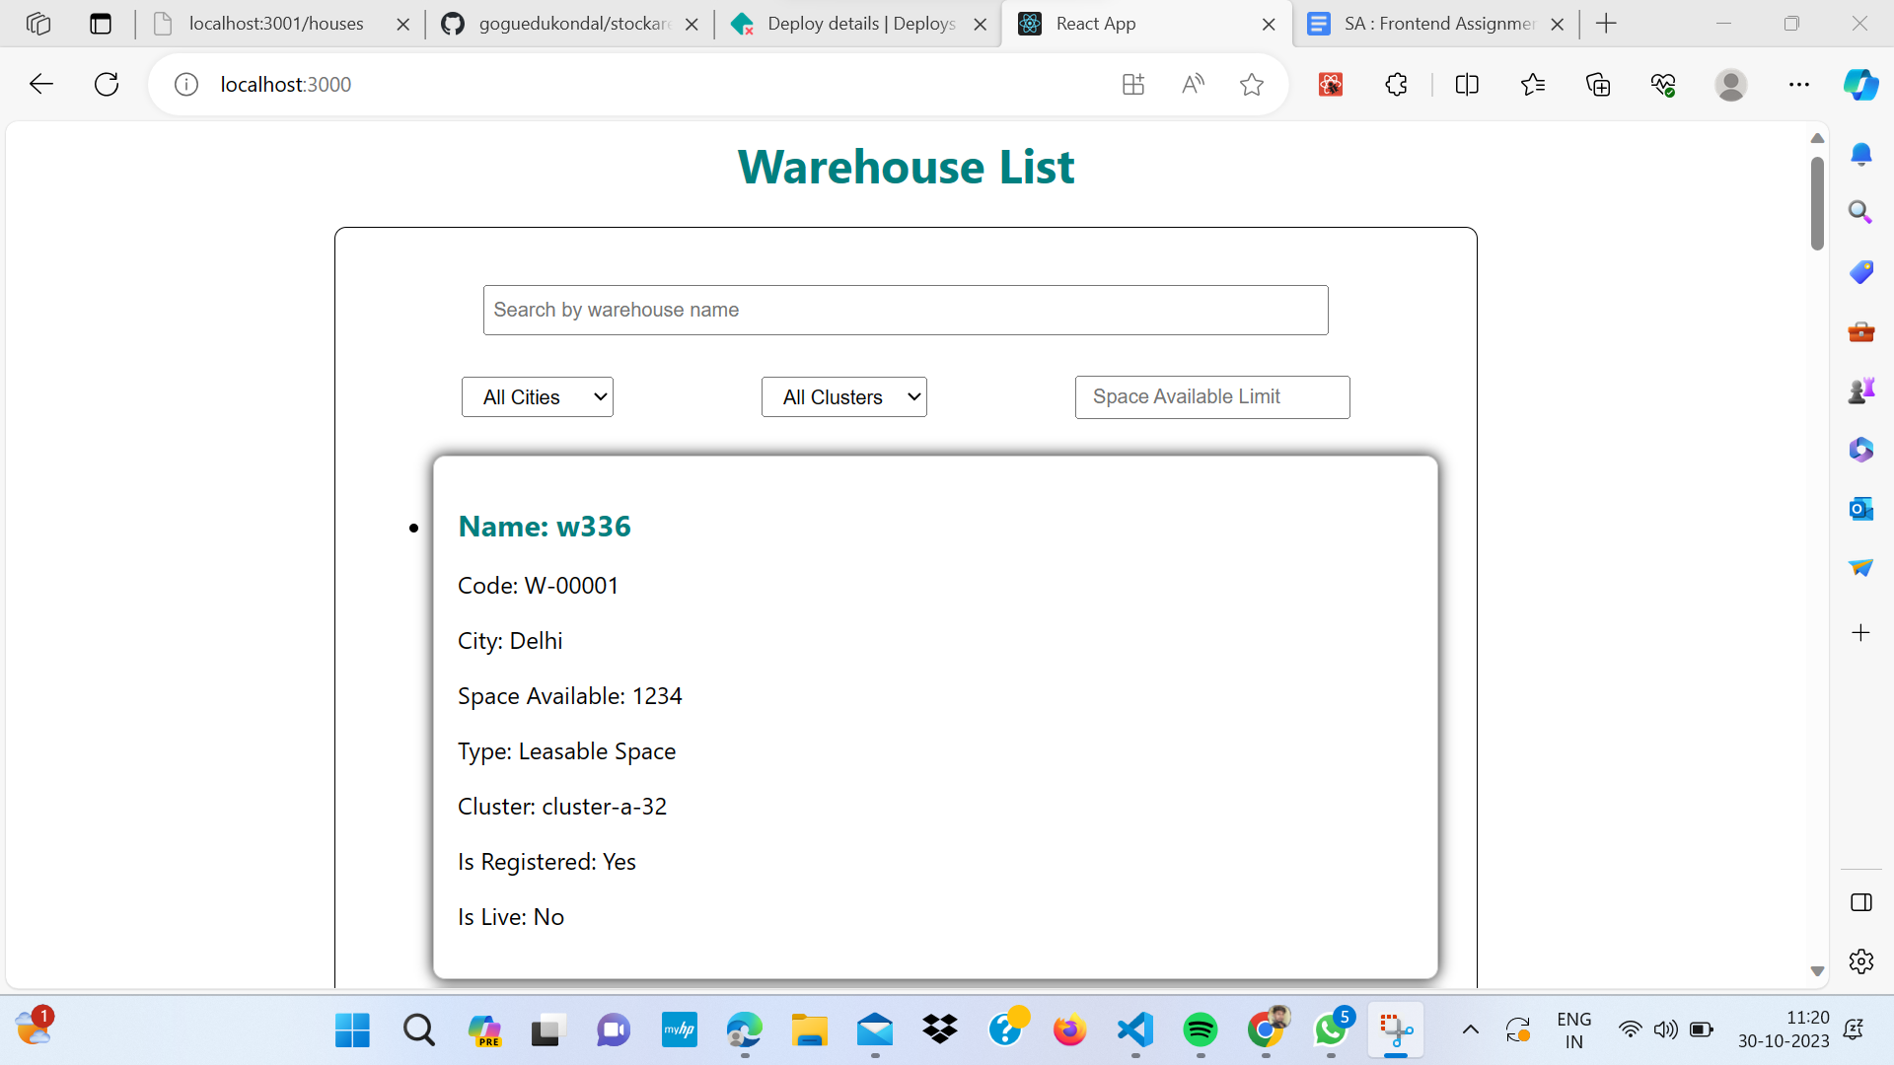The width and height of the screenshot is (1894, 1065).
Task: Click the star to favorite this page
Action: point(1251,85)
